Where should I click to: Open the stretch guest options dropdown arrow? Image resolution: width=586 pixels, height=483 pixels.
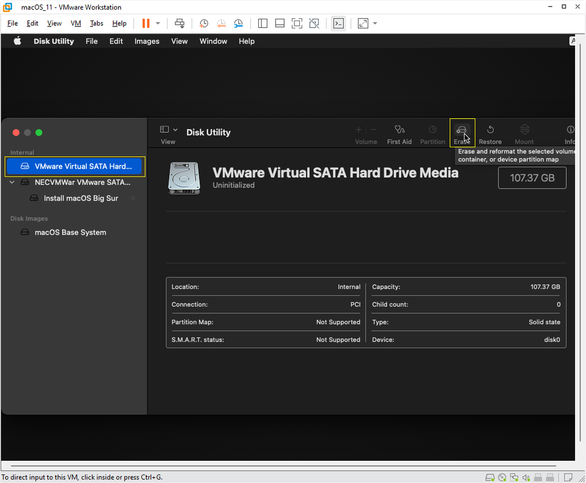click(x=375, y=24)
